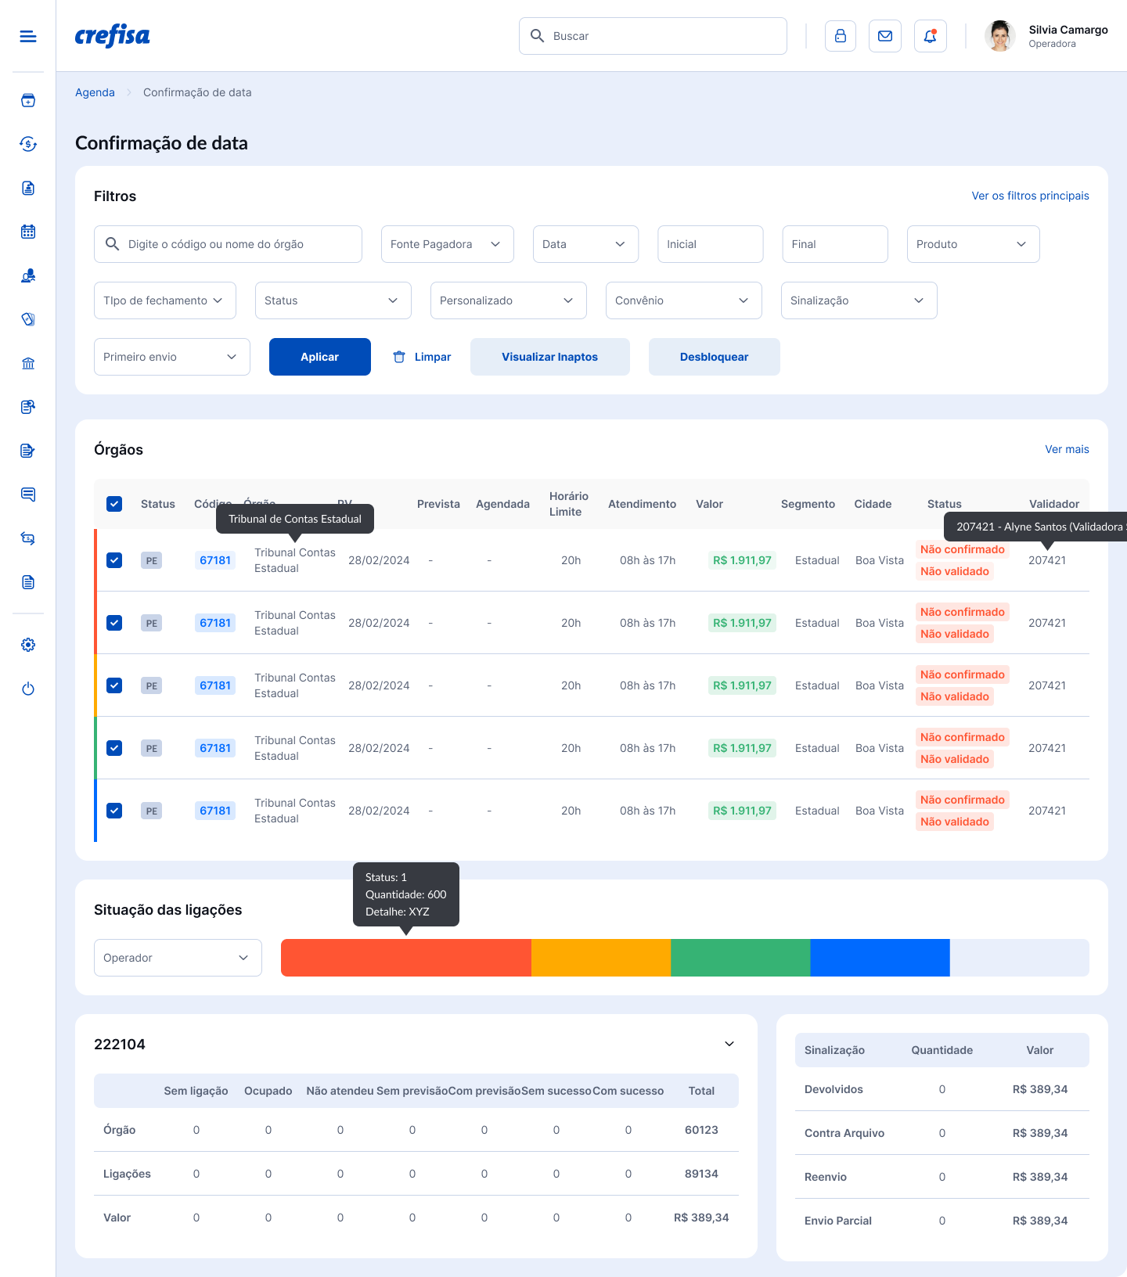This screenshot has width=1127, height=1277.
Task: Click the calendar icon in sidebar
Action: (28, 232)
